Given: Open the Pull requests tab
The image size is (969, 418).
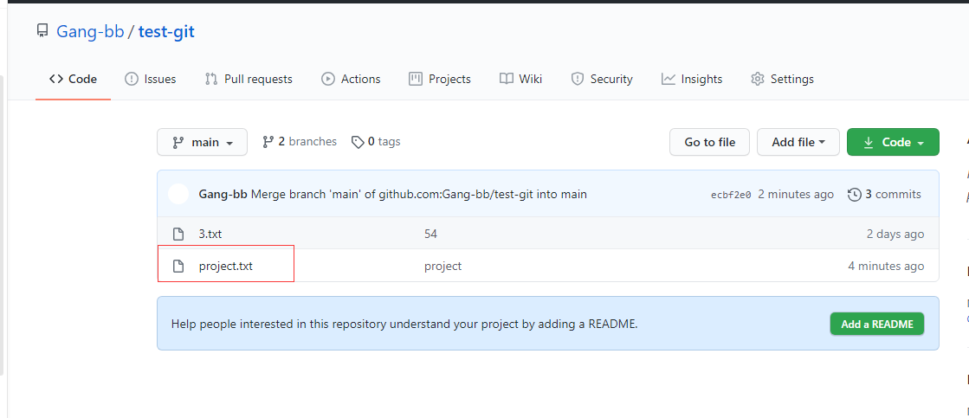Looking at the screenshot, I should pyautogui.click(x=249, y=79).
